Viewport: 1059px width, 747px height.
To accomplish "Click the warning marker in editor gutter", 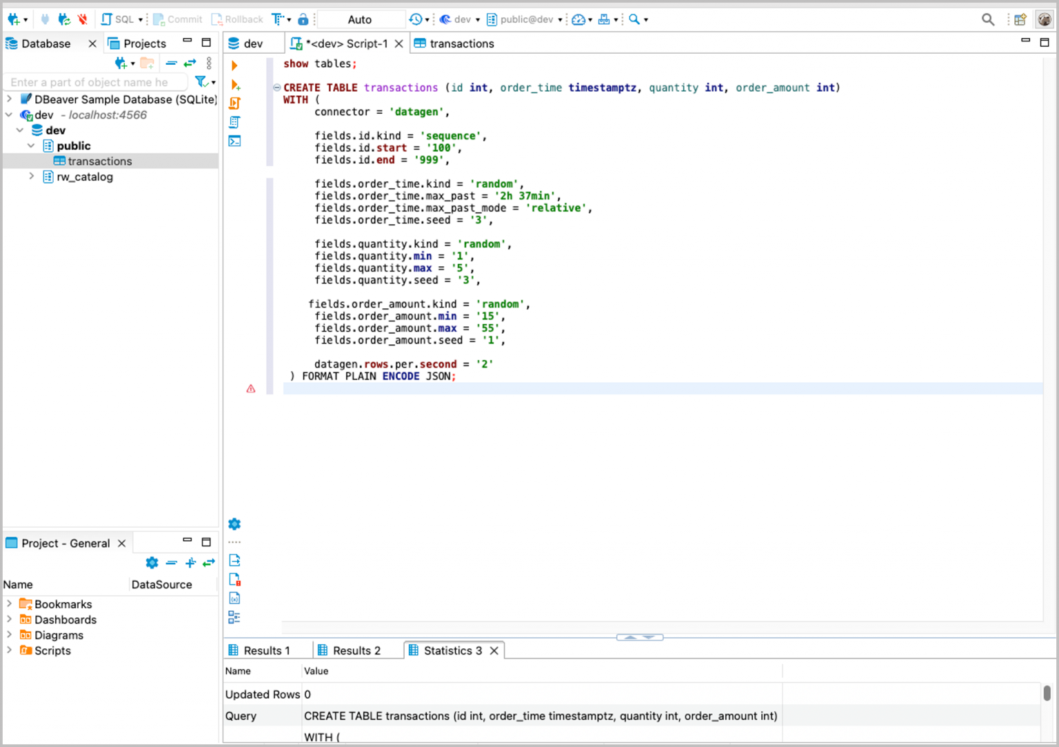I will (251, 389).
